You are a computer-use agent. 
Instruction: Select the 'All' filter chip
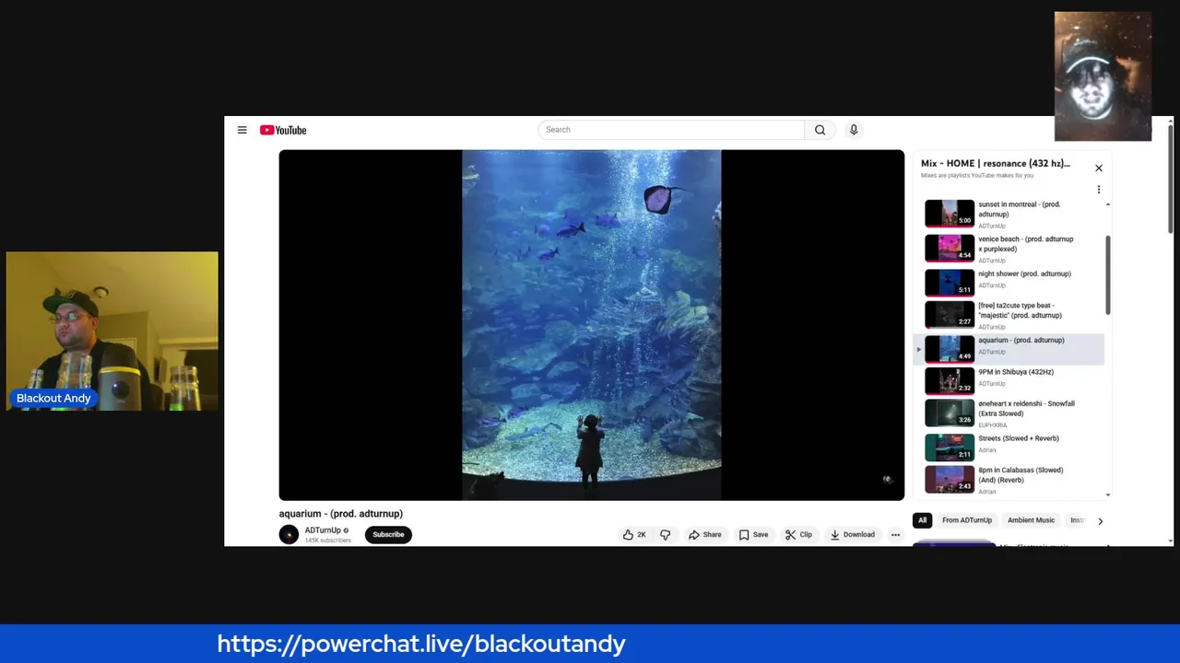922,520
